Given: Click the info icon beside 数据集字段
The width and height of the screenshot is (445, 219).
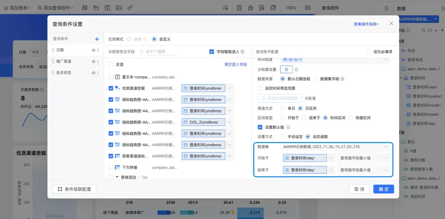Looking at the screenshot, I should (342, 79).
